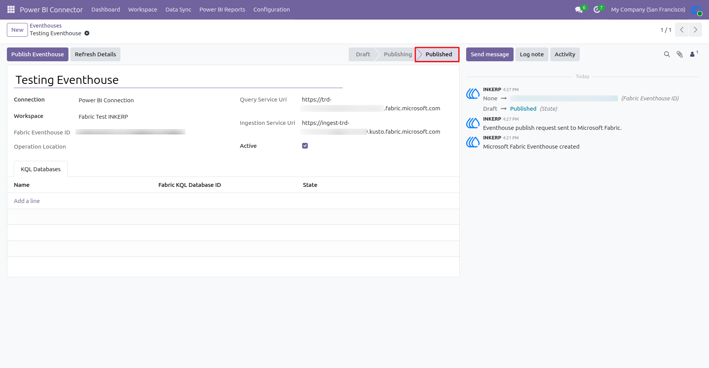Image resolution: width=709 pixels, height=368 pixels.
Task: Click the Publish Eventhouse button
Action: pos(37,54)
